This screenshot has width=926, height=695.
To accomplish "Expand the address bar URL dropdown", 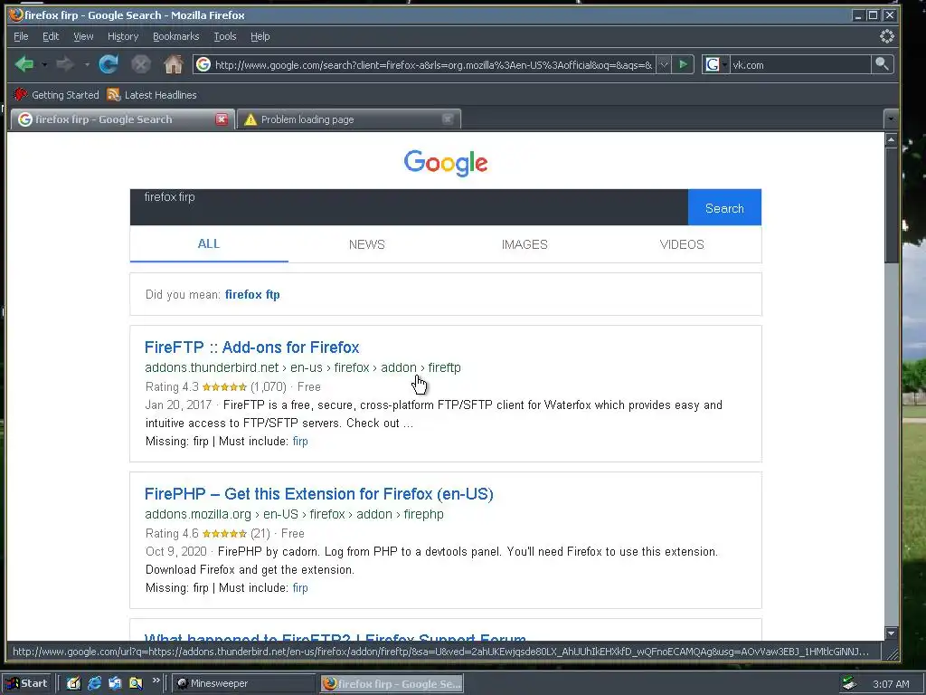I will pos(664,64).
